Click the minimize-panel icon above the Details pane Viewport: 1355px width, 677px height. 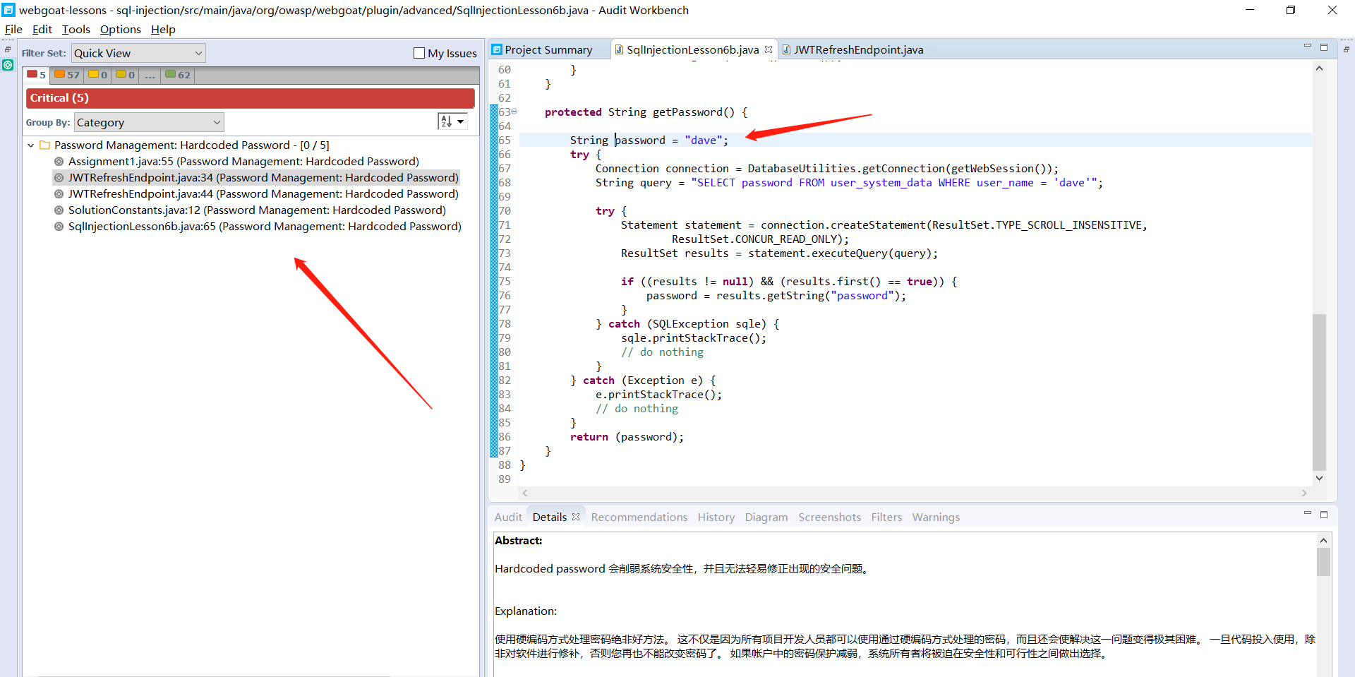click(x=1308, y=514)
